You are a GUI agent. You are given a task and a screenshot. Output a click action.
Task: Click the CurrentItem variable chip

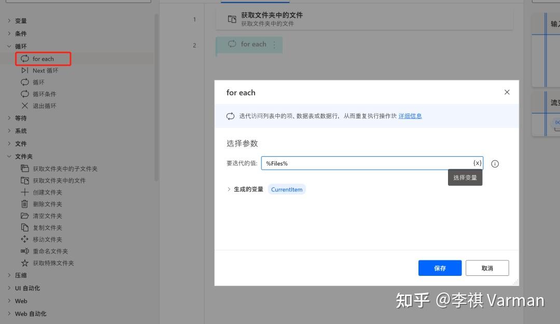287,189
